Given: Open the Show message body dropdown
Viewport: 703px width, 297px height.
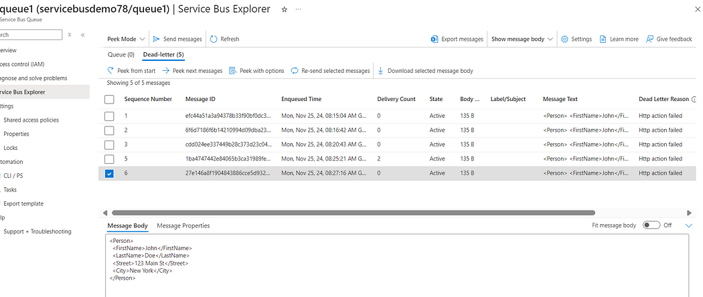Looking at the screenshot, I should tap(522, 39).
